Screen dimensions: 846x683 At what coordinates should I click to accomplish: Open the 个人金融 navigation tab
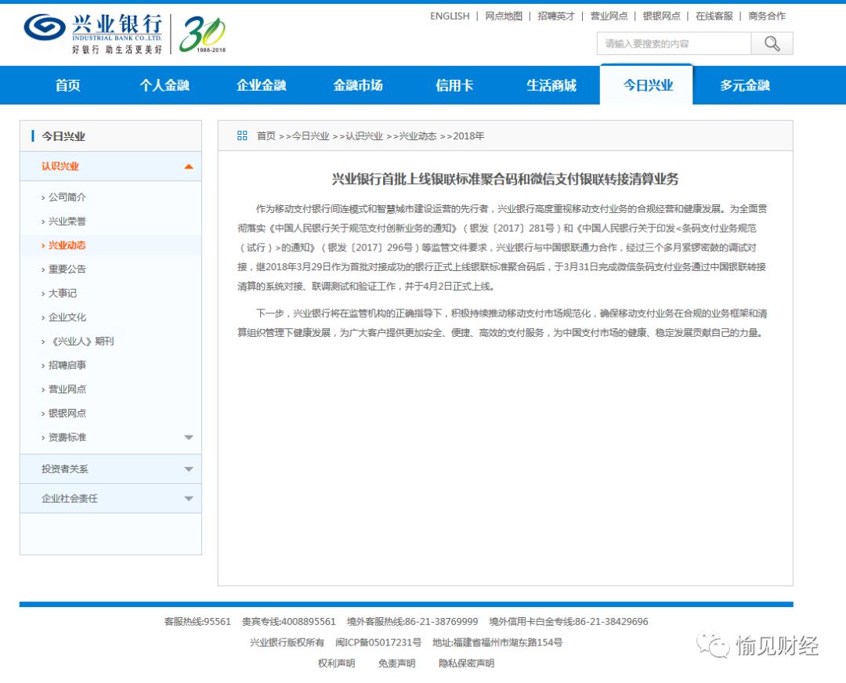(164, 85)
